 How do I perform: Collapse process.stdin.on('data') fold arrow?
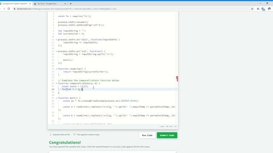click(56, 40)
